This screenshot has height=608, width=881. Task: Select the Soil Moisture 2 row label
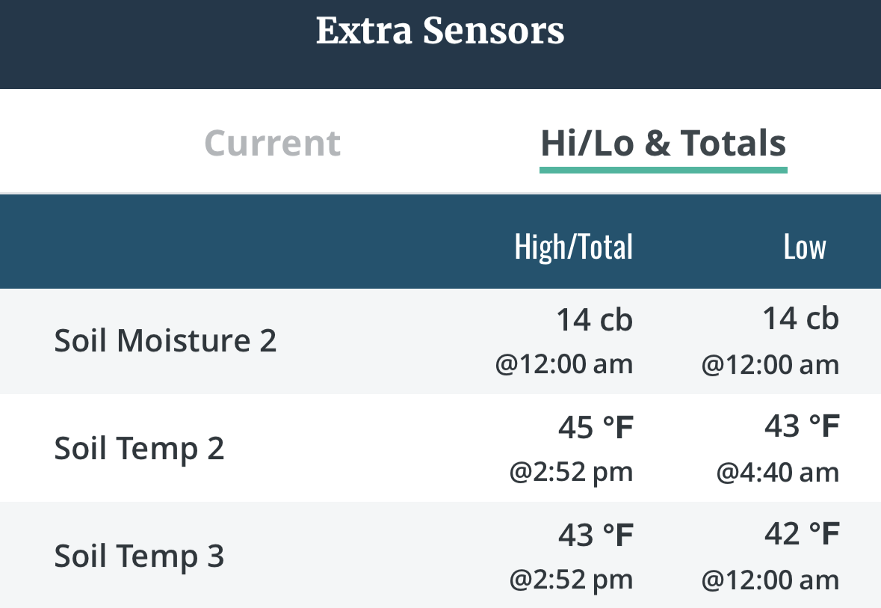pos(165,341)
